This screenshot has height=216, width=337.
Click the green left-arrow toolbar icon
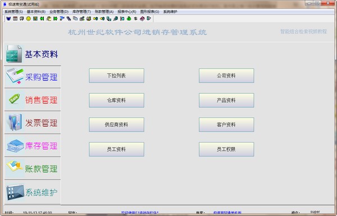[x=42, y=19]
